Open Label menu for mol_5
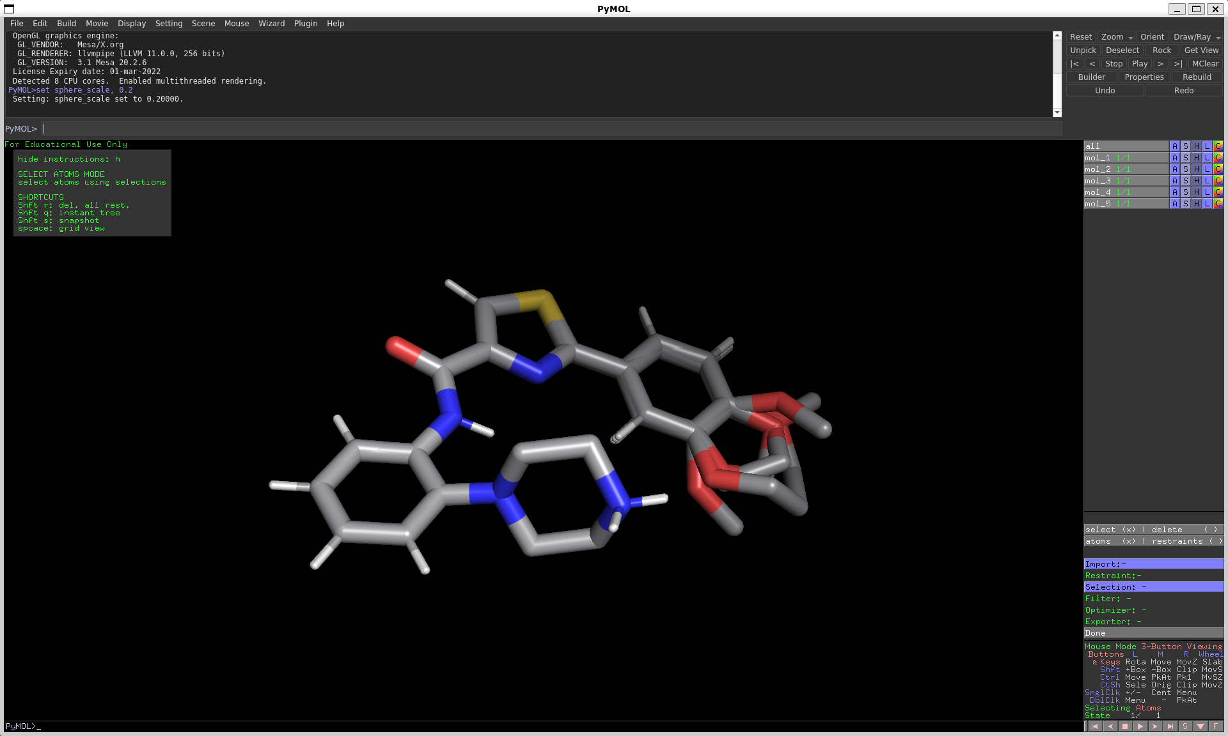This screenshot has height=736, width=1228. click(1208, 204)
